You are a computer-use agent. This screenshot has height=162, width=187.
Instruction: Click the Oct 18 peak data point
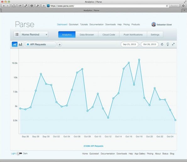[x=139, y=60]
